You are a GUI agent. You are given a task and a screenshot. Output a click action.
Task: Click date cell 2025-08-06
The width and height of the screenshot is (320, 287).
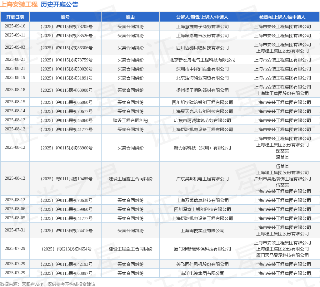pyautogui.click(x=15, y=209)
